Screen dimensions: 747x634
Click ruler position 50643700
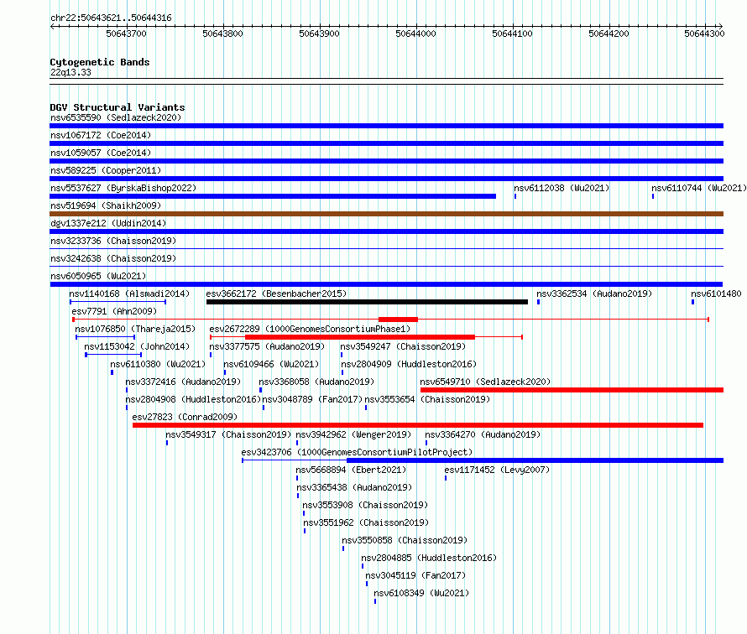pos(126,34)
